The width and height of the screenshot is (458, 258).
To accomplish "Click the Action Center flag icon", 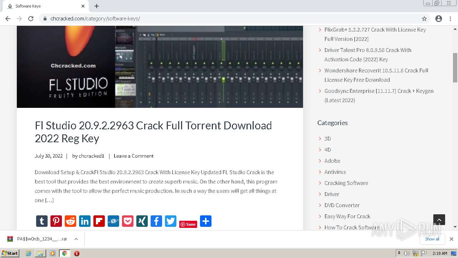I will coord(424,253).
